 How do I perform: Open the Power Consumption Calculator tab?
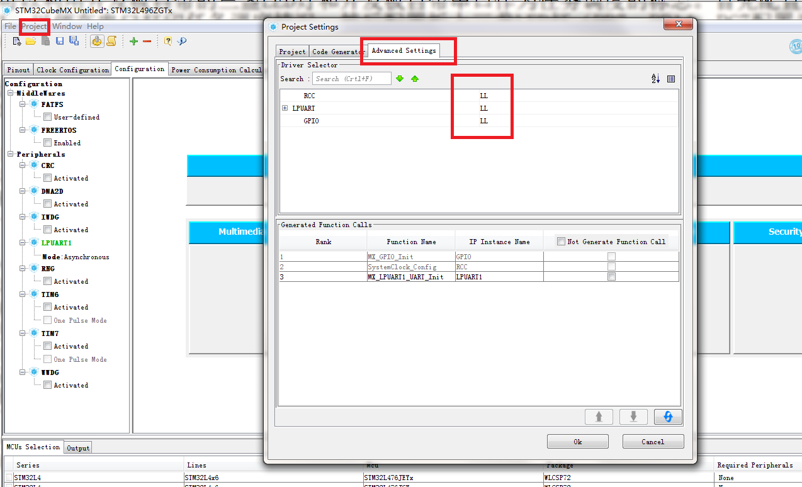coord(217,70)
